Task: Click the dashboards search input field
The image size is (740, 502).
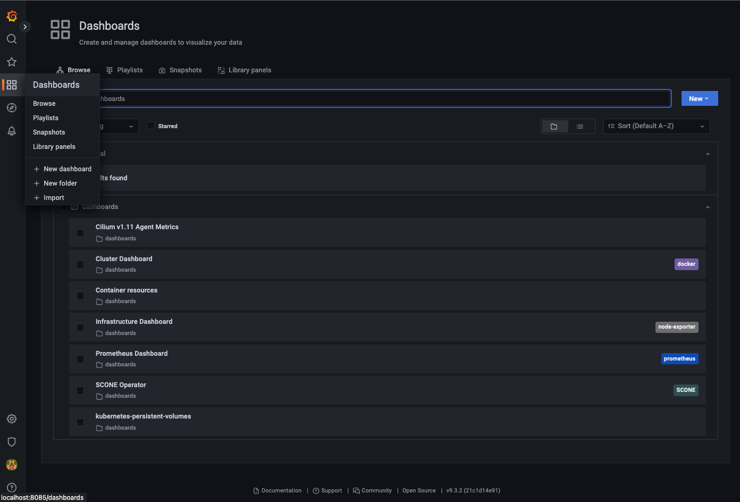Action: (383, 98)
